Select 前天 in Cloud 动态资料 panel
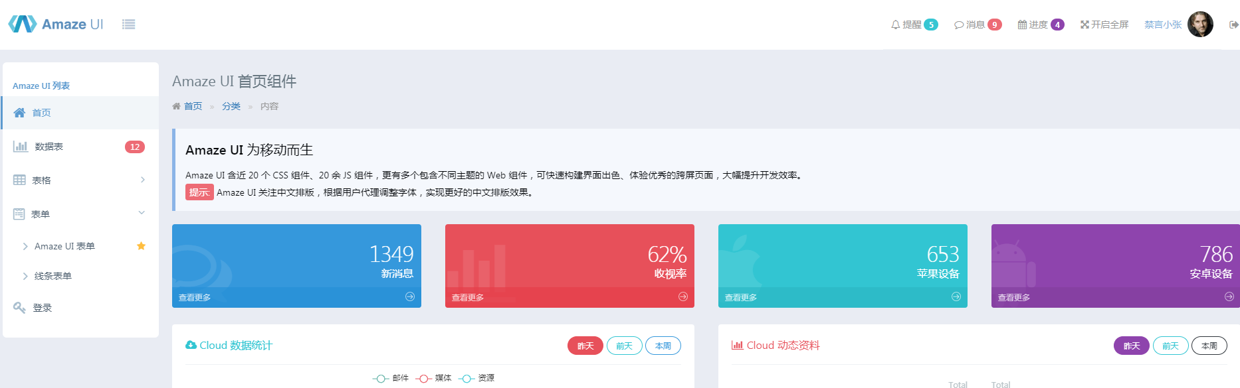Screen dimensions: 1240x388 click(1171, 346)
